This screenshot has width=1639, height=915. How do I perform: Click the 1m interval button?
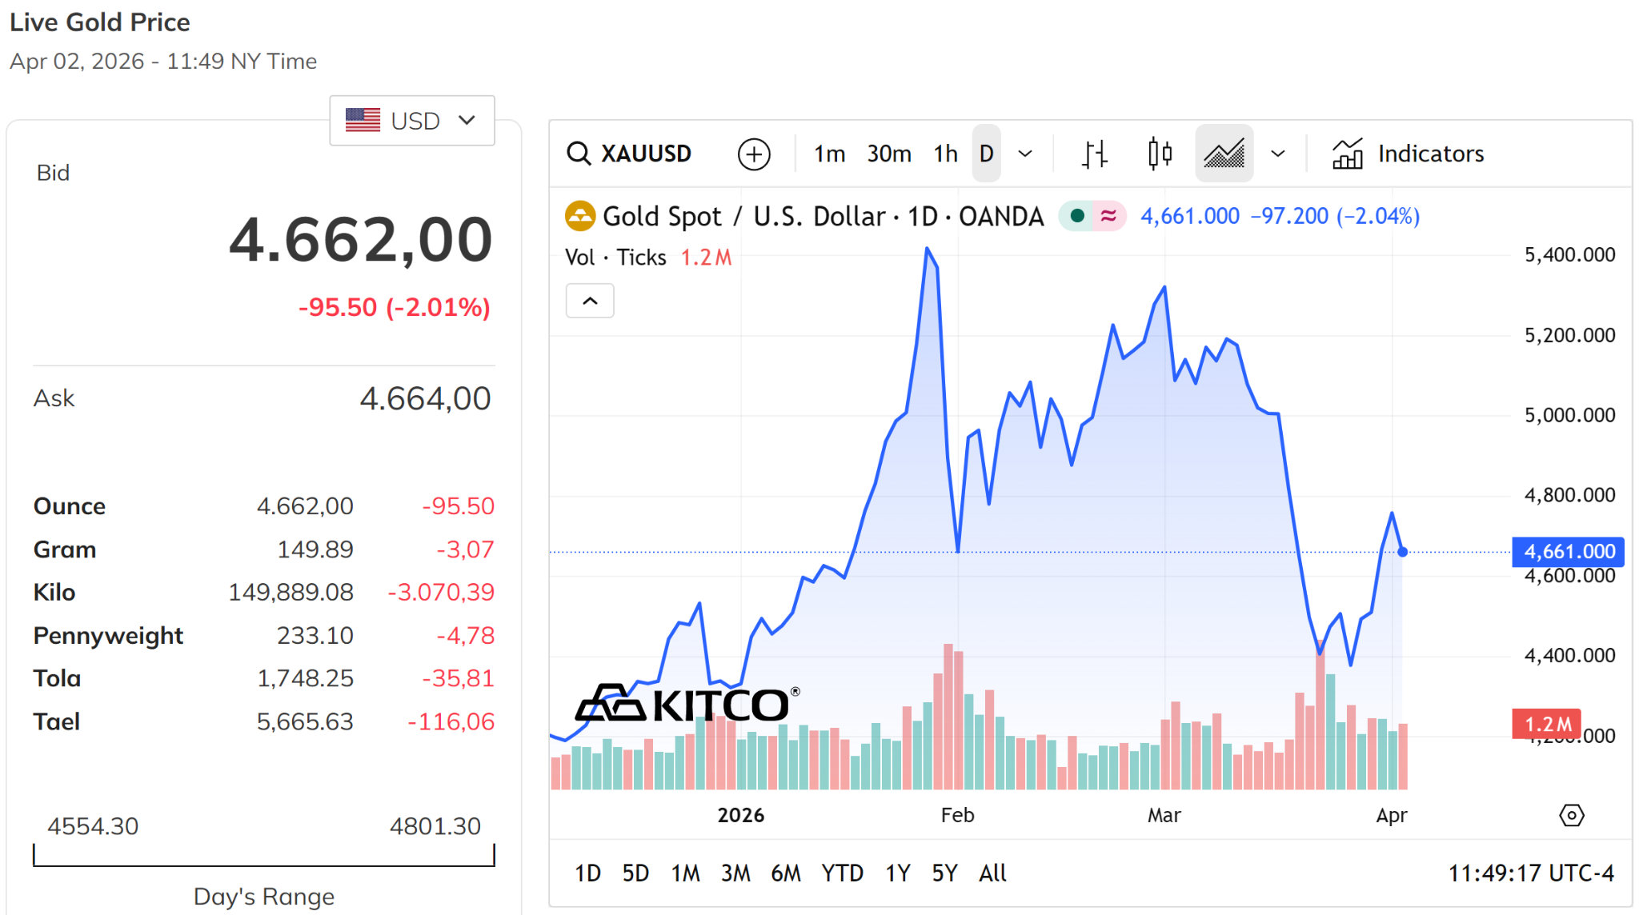(x=829, y=154)
